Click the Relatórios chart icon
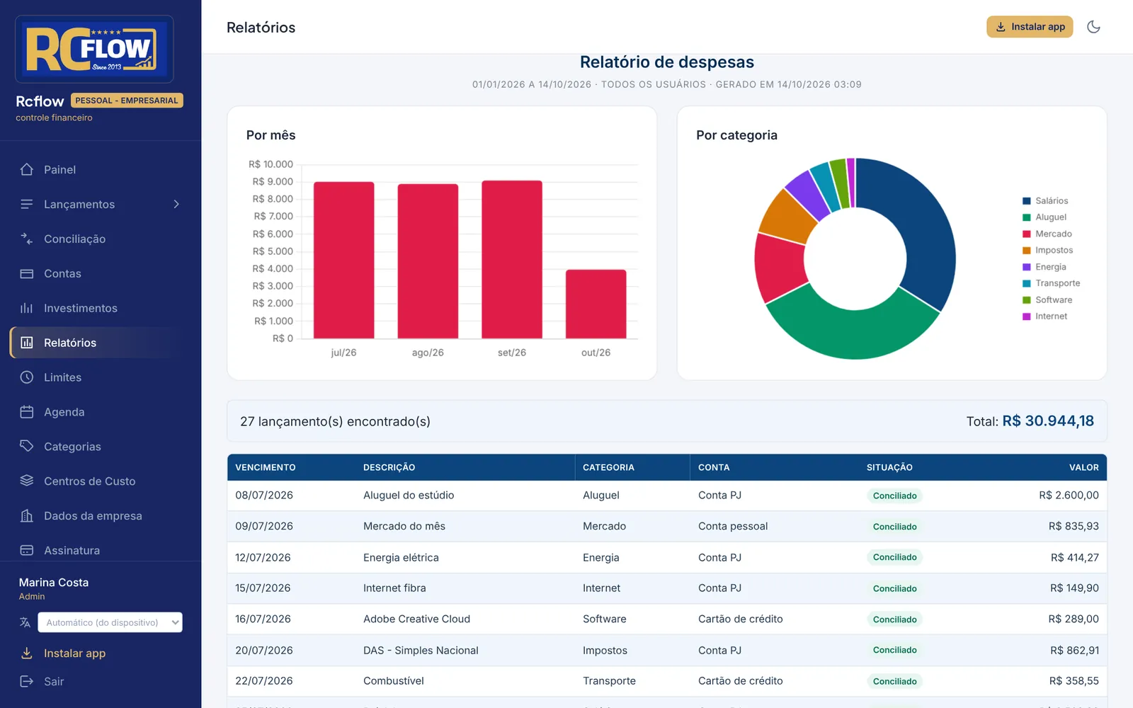 [27, 343]
